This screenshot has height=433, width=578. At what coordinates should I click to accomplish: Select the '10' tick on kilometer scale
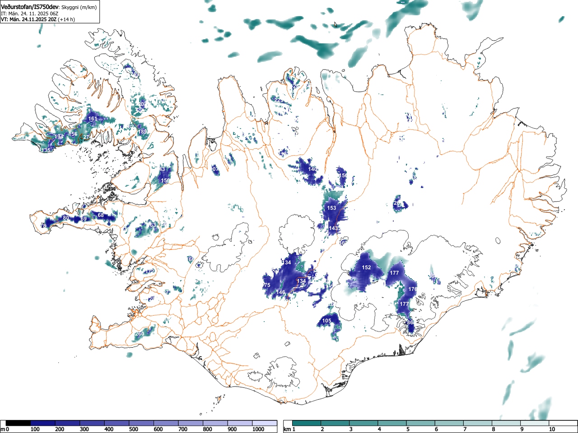point(552,429)
